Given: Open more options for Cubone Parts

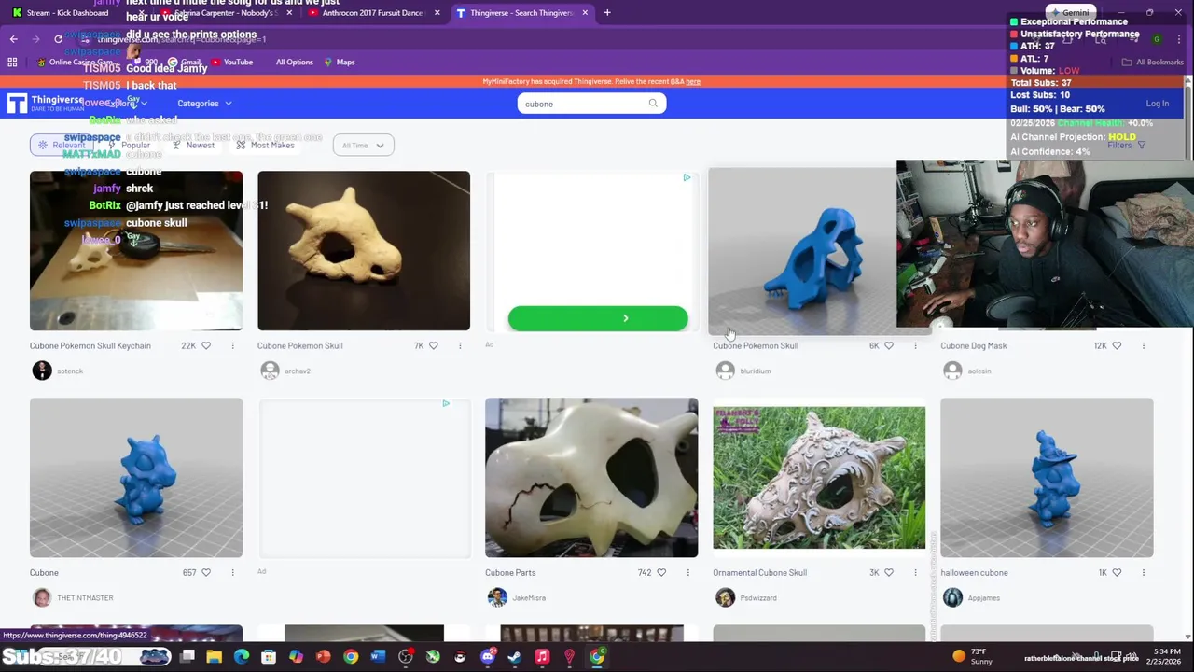Looking at the screenshot, I should point(687,572).
